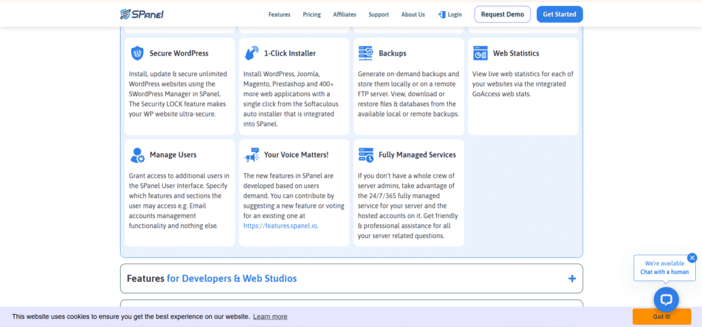The image size is (702, 327).
Task: Open the live chat bubble icon
Action: click(x=666, y=300)
